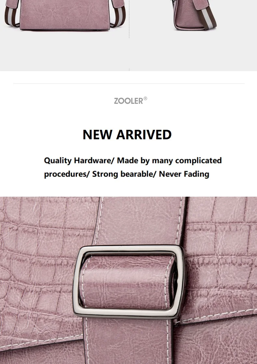
Task: Click the leather strap above the buckle
Action: 141,220
